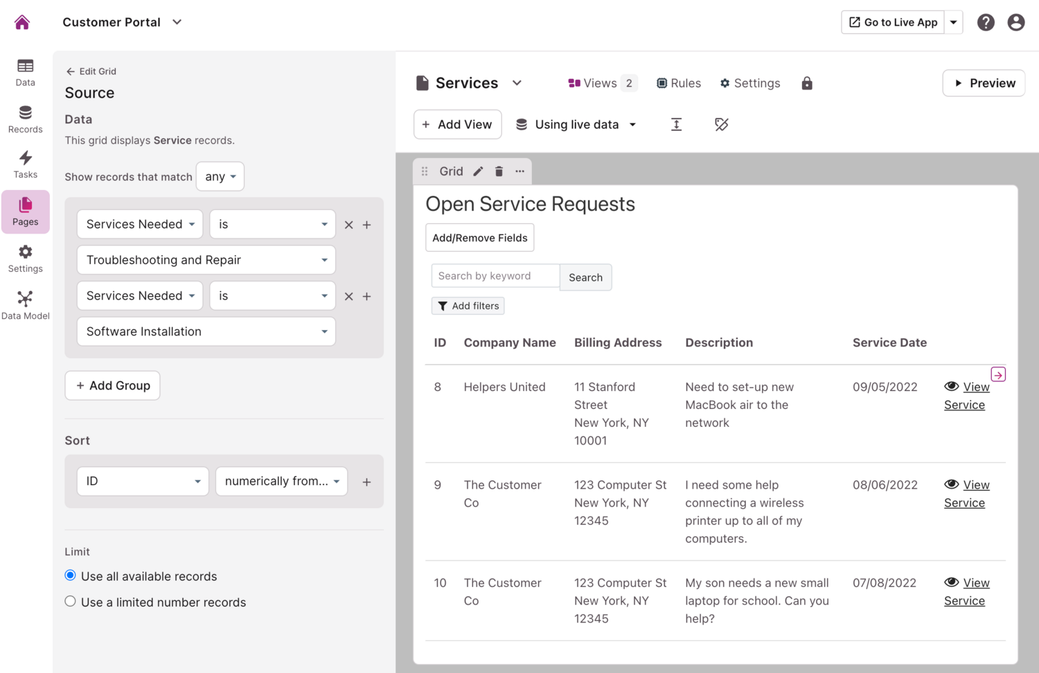Select Use a limited number records
Screen dimensions: 1039x673
click(x=71, y=602)
